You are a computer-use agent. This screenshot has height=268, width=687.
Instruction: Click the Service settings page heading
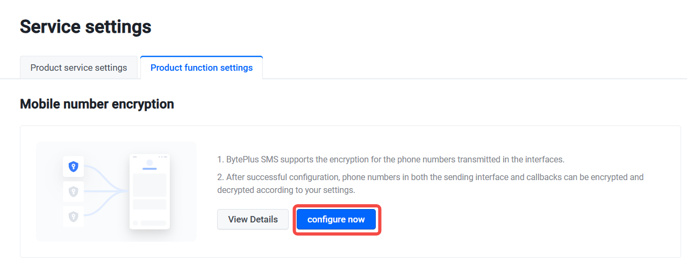coord(85,26)
